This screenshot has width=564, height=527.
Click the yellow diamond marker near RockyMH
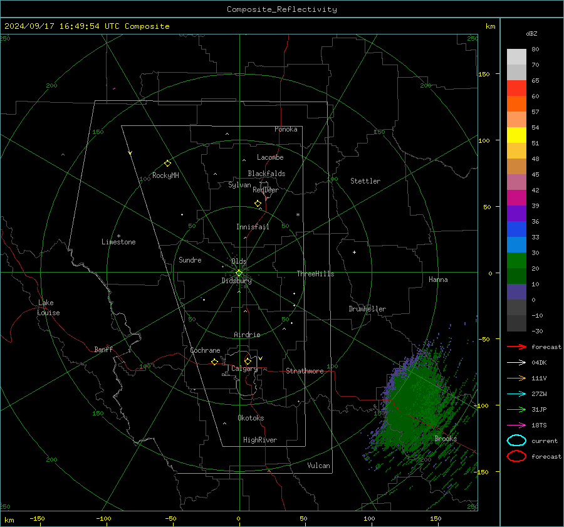pos(167,164)
